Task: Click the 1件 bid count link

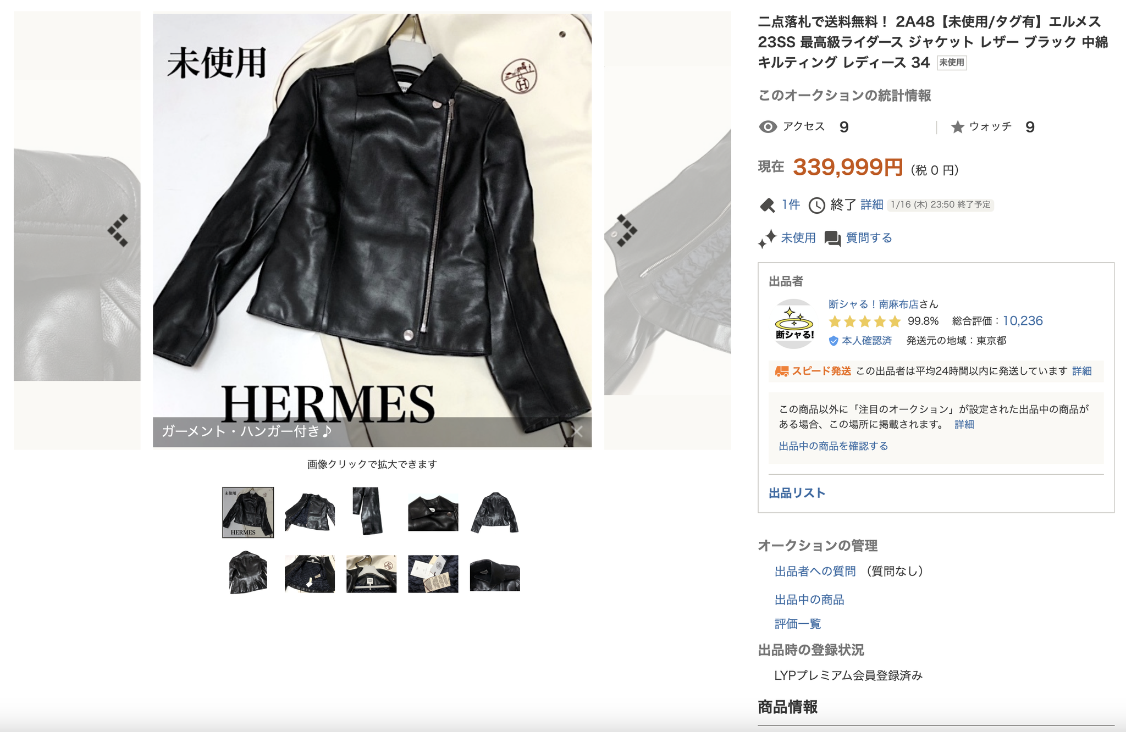Action: coord(791,205)
